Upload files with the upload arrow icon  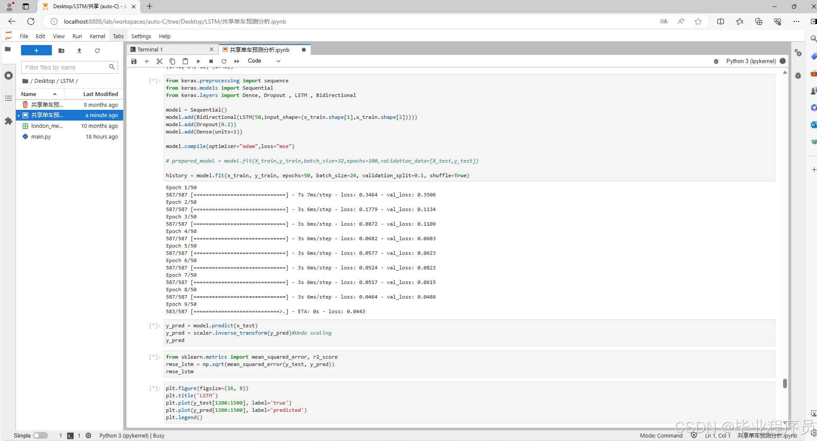click(x=79, y=51)
